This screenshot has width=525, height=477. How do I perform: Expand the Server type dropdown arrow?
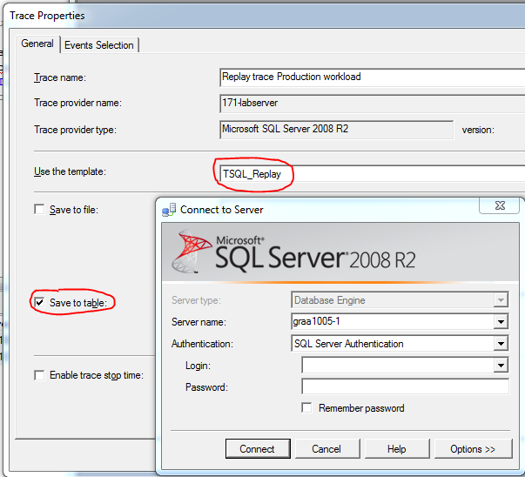501,300
